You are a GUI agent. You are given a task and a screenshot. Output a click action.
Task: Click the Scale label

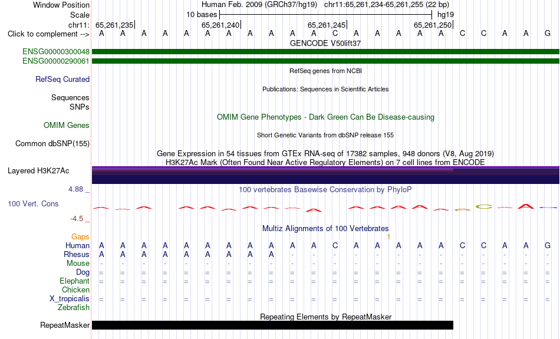80,15
